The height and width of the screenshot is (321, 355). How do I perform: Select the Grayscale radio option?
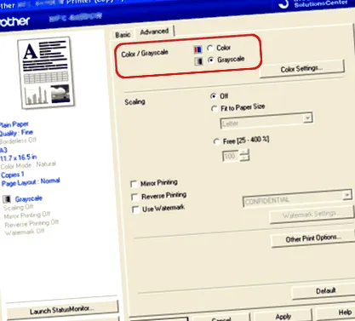(211, 60)
